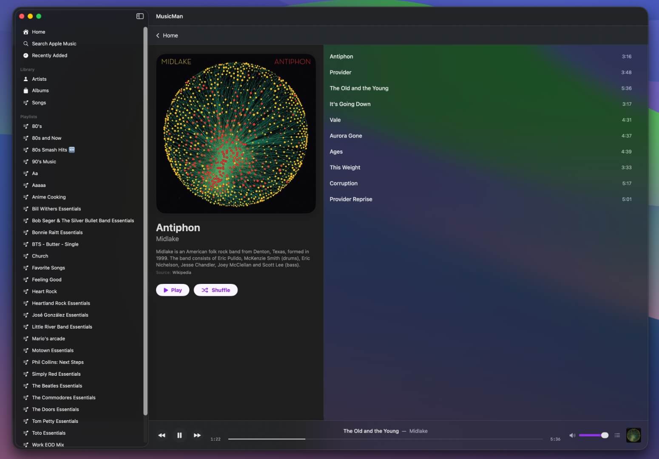The image size is (659, 459).
Task: Play the track Corruption
Action: [480, 184]
